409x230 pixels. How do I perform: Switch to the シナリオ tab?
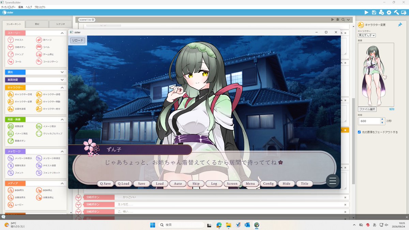click(x=60, y=24)
